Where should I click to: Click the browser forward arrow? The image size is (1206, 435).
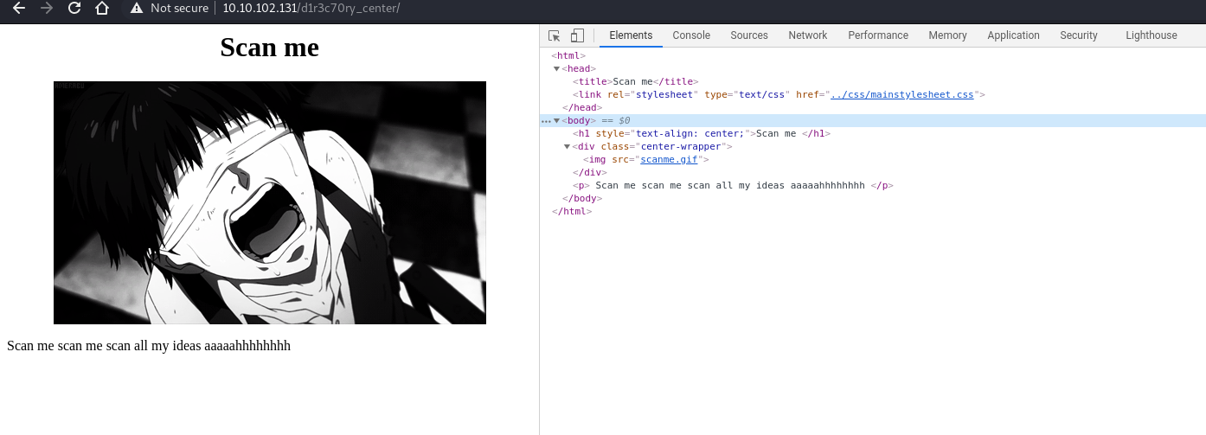pyautogui.click(x=47, y=9)
